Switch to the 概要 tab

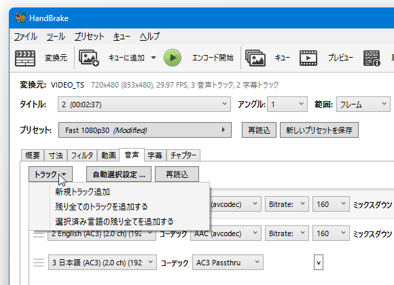coord(33,155)
